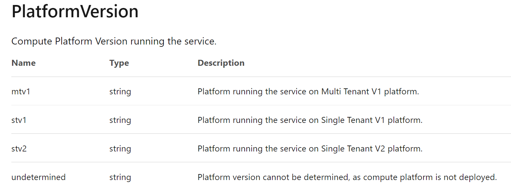
Task: Click the stv2 name cell
Action: (19, 148)
